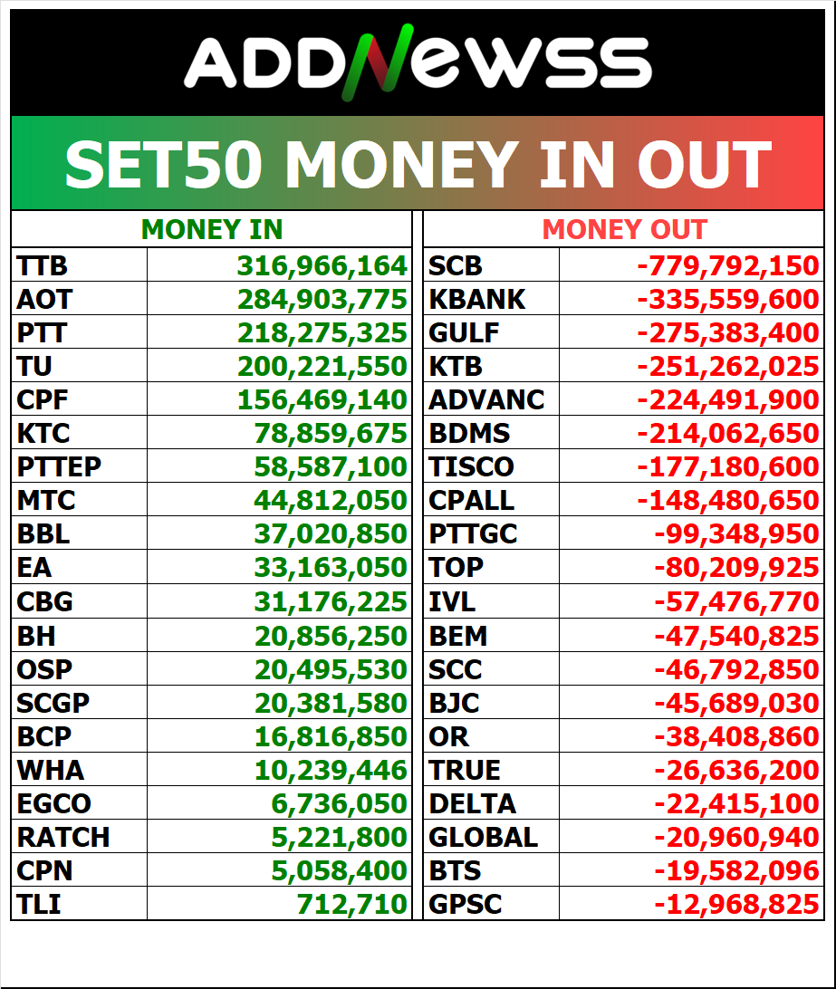836x989 pixels.
Task: Select the MONEY IN column header
Action: [212, 230]
